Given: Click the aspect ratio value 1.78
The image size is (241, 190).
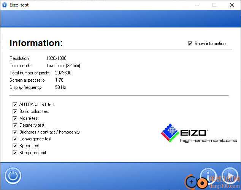Looking at the screenshot, I should (59, 80).
